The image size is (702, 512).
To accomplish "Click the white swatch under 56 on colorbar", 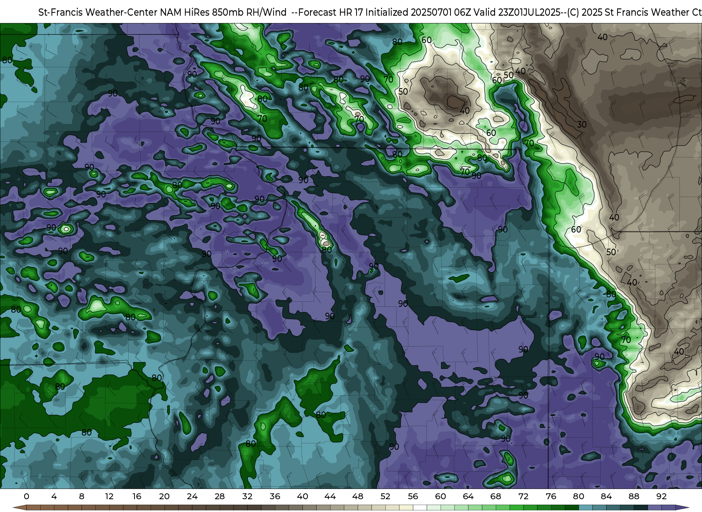I will pyautogui.click(x=420, y=508).
